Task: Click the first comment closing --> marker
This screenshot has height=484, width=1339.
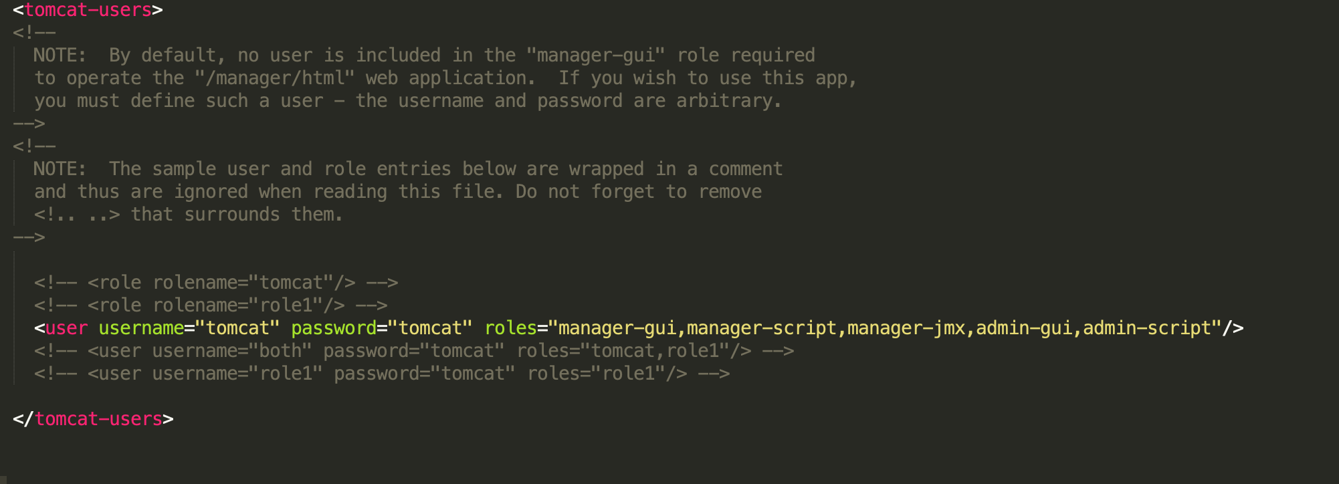Action: point(29,124)
